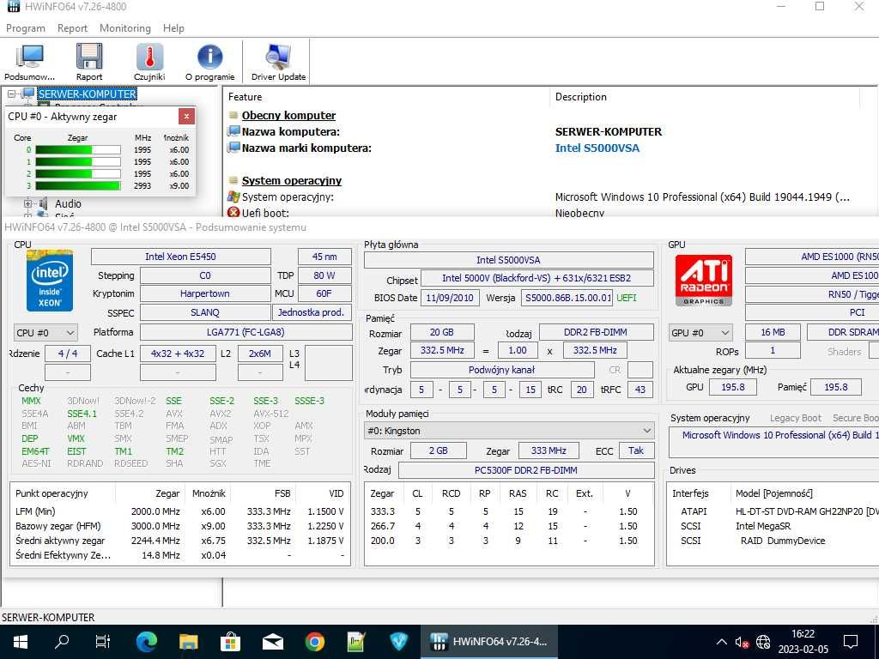Image resolution: width=879 pixels, height=659 pixels.
Task: Close the CPU #0 Aktywny zegar window
Action: (x=186, y=117)
